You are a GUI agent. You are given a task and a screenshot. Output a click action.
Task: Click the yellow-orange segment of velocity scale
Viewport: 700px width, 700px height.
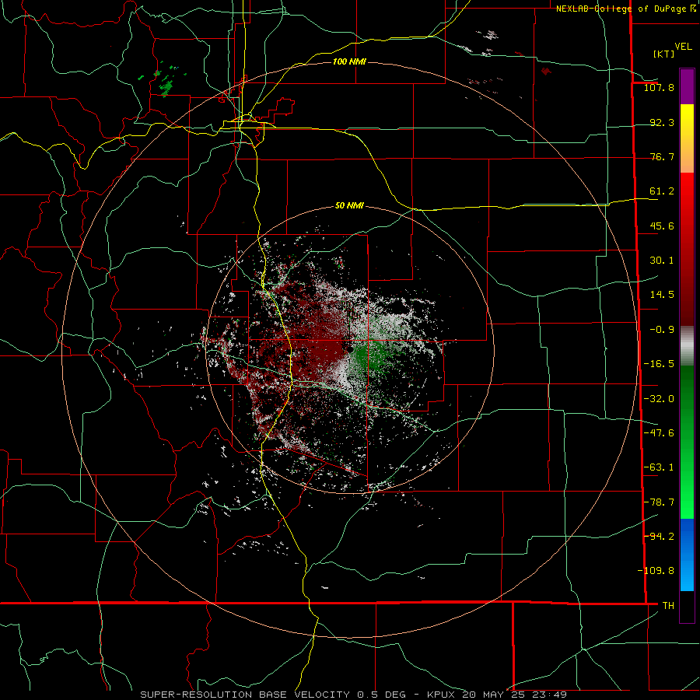pos(687,138)
